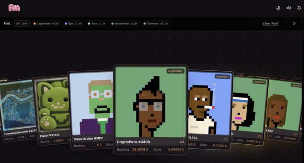The height and width of the screenshot is (163, 304).
Task: Click the Stonk Broker #3051 title text
Action: (x=89, y=139)
